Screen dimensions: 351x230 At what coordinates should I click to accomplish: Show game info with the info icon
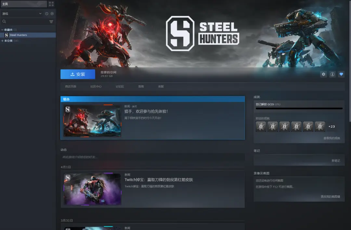point(332,74)
